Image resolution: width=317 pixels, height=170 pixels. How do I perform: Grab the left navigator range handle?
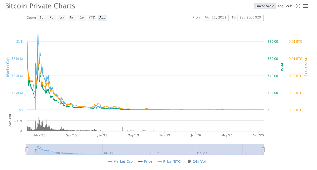coord(26,149)
